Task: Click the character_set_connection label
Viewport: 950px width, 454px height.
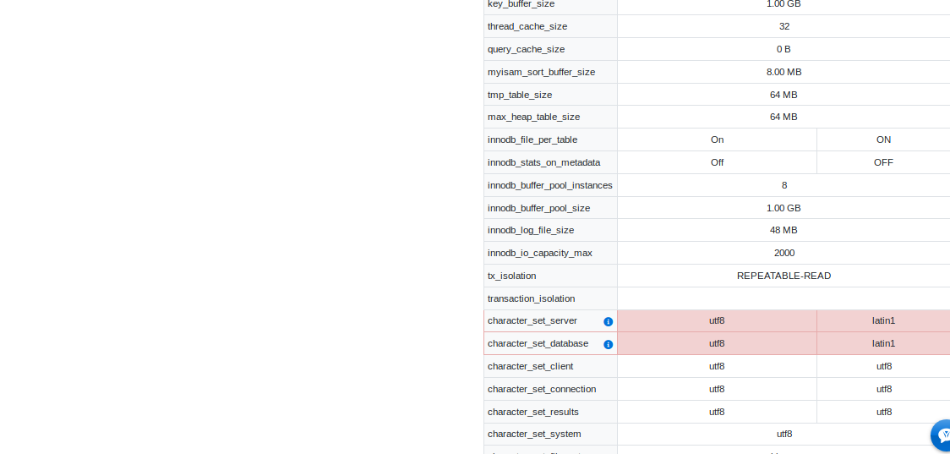Action: coord(542,389)
